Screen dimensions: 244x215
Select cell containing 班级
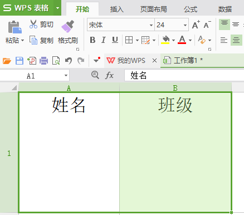click(175, 152)
